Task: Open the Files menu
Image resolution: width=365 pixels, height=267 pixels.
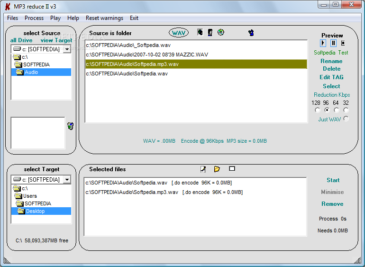Action: (13, 18)
